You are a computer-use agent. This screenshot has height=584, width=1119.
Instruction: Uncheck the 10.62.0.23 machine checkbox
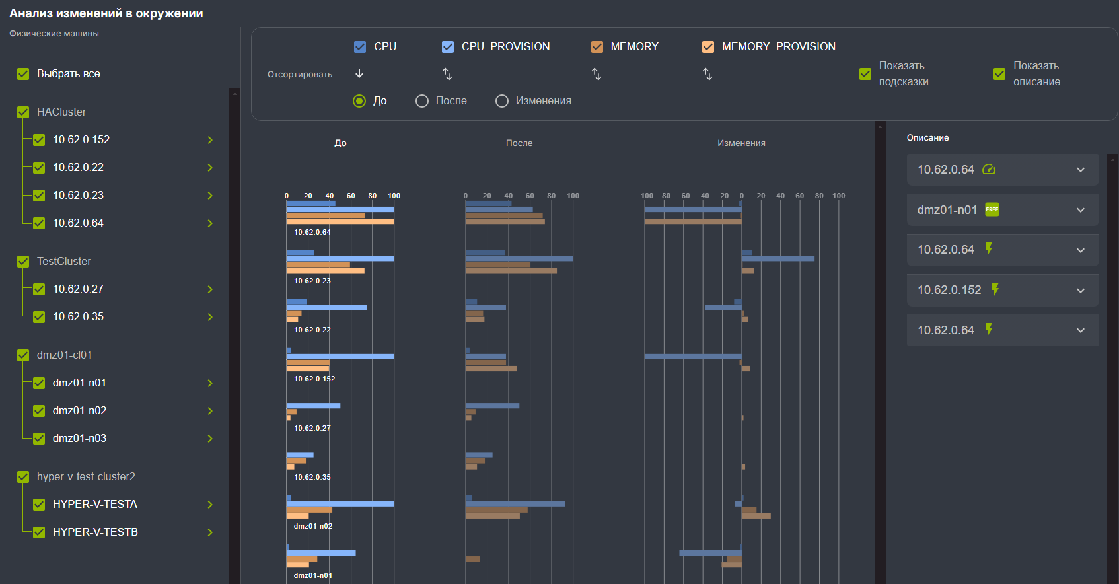(39, 196)
